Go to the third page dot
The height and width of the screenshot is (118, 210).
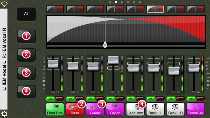click(122, 2)
